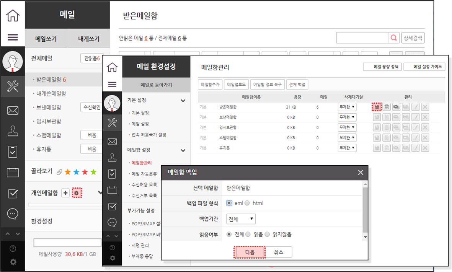This screenshot has width=452, height=272.
Task: Collapse the 기본 설정 section chevron
Action: [x=183, y=101]
